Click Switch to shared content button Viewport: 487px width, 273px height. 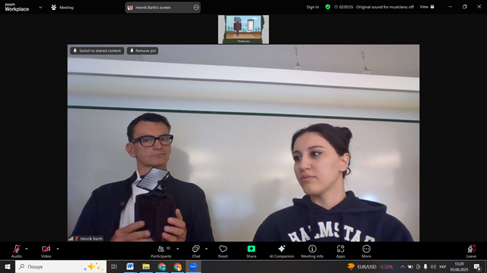(97, 51)
